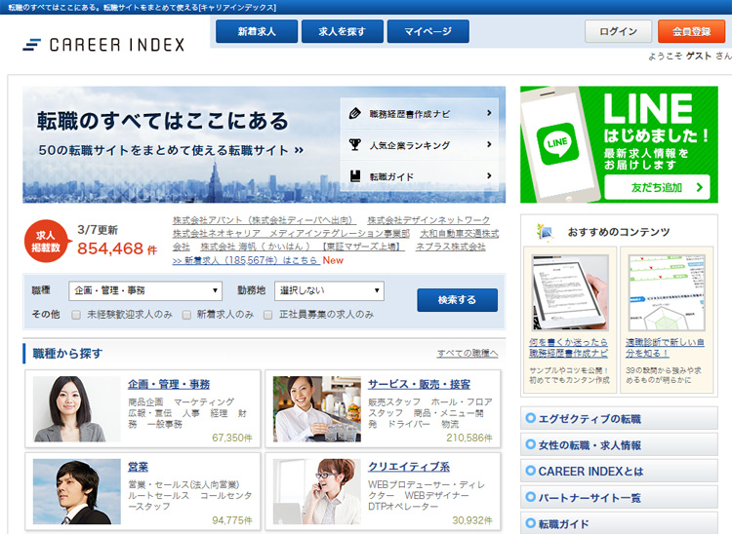Open ネプラス株式会社 company link
The width and height of the screenshot is (732, 534).
point(451,247)
